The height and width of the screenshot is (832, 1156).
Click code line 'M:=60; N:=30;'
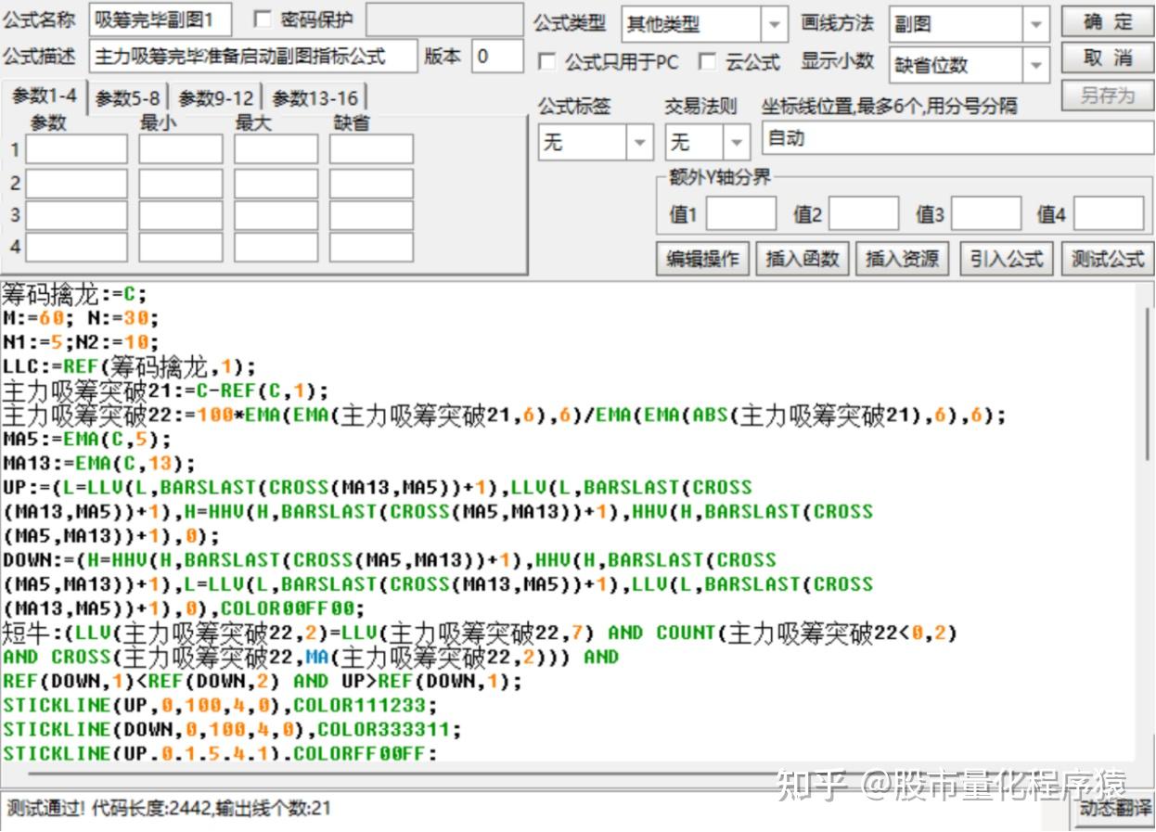coord(81,319)
